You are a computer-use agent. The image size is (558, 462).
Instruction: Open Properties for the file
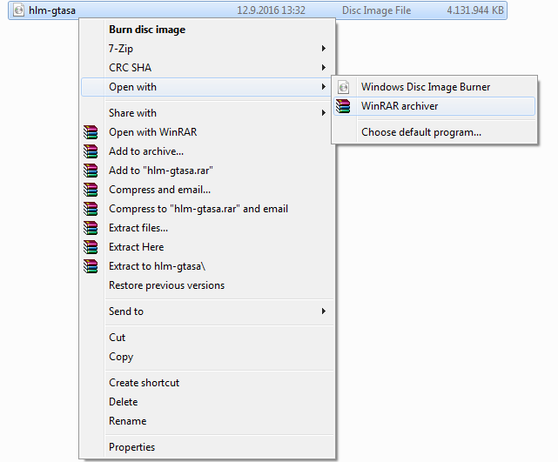click(x=131, y=447)
